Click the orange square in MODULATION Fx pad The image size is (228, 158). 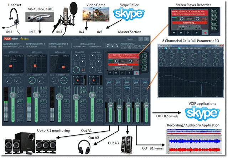(35, 66)
